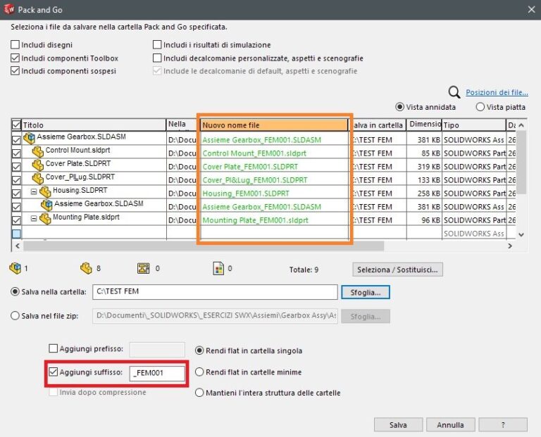Screen dimensions: 541x437
Task: Enable Includi decalcomanie personalizzate checkbox
Action: 157,58
